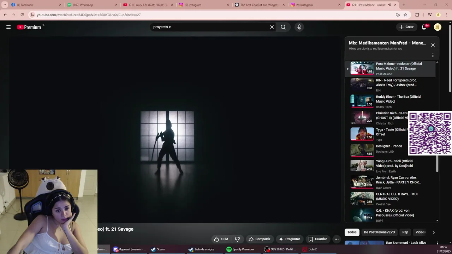Select the De PostMaloneVEVO filter chip

pyautogui.click(x=379, y=232)
